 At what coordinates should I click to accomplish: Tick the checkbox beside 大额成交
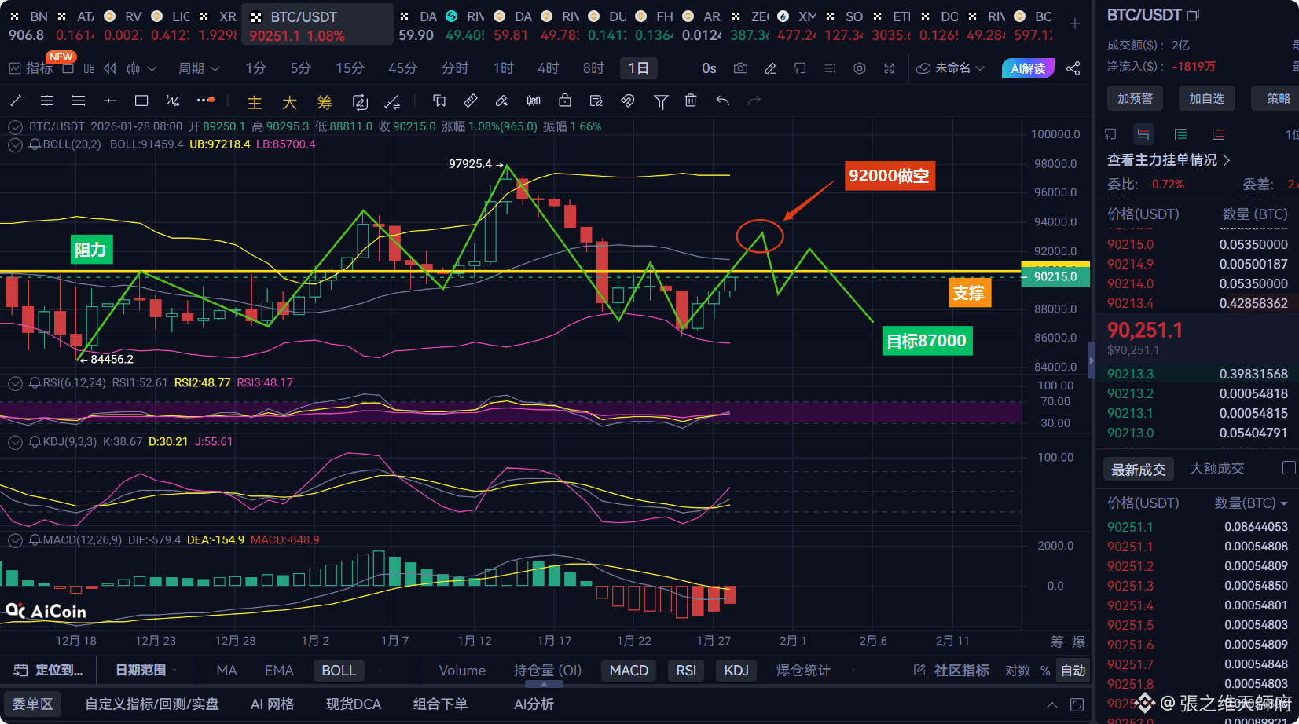(x=1289, y=468)
